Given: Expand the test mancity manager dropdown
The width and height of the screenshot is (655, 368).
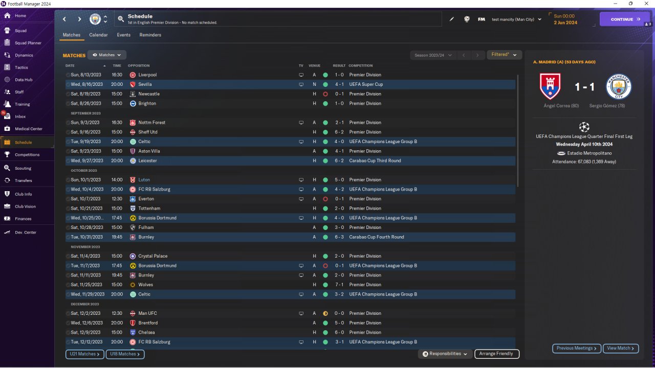Looking at the screenshot, I should [516, 19].
